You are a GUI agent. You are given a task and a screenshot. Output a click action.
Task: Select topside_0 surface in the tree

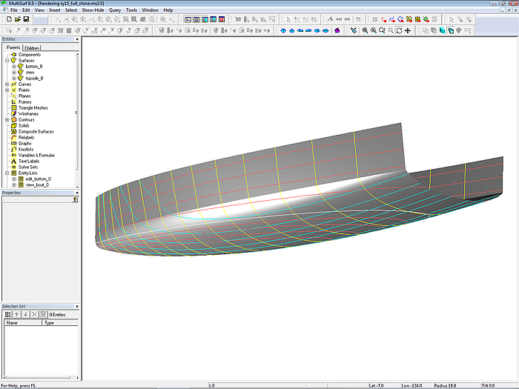(34, 78)
